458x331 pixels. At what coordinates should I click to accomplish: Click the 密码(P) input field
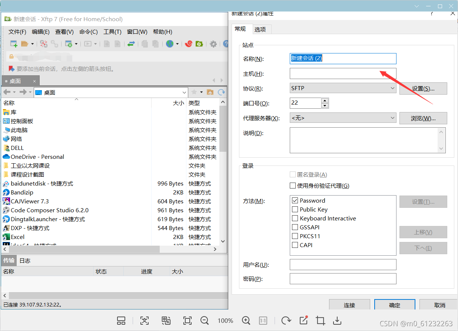point(343,279)
